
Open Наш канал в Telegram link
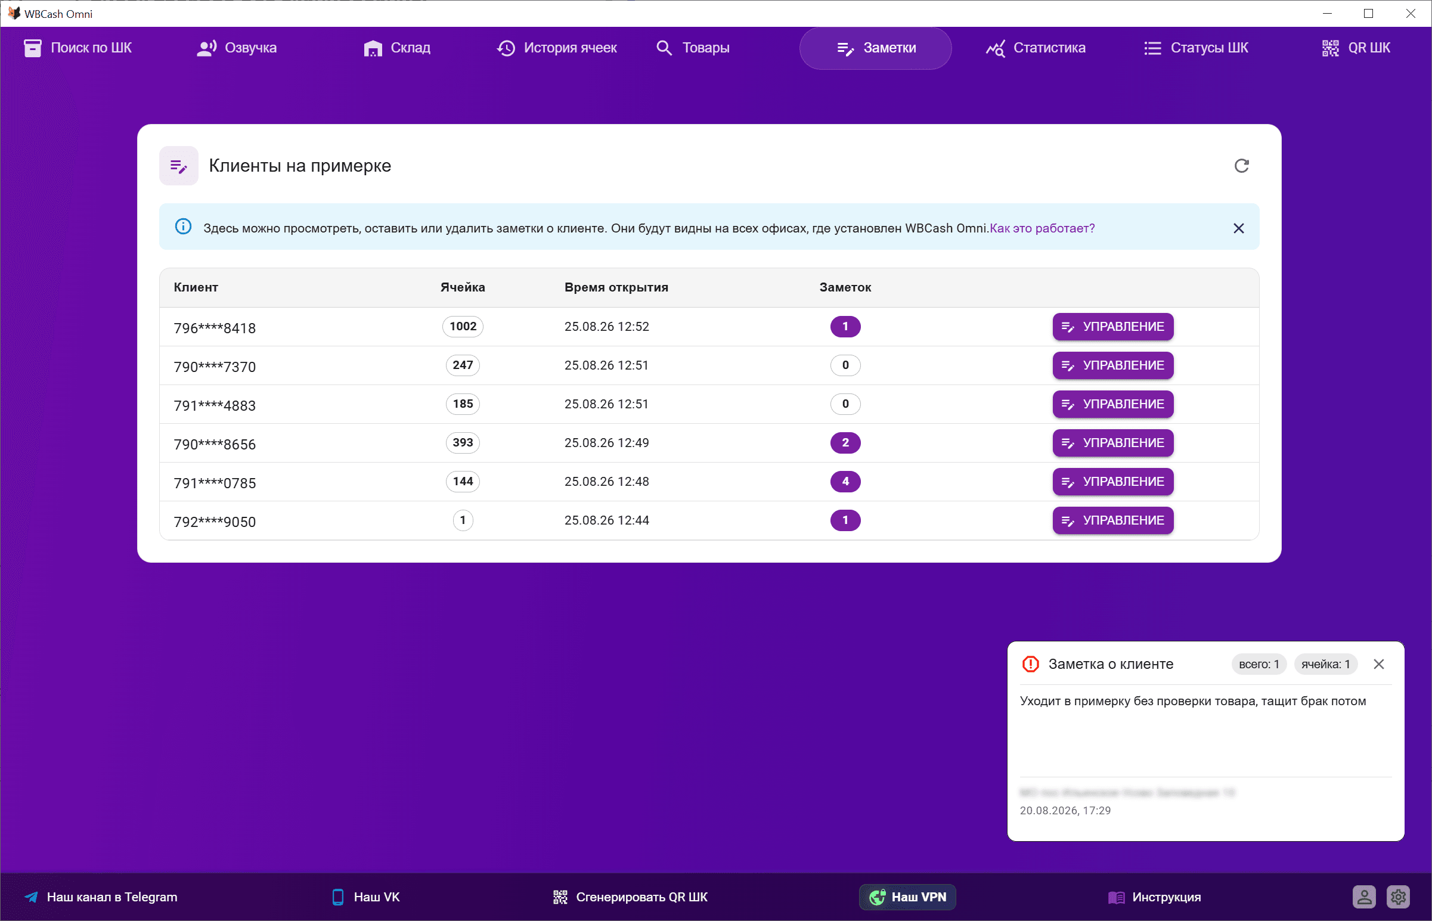point(100,897)
